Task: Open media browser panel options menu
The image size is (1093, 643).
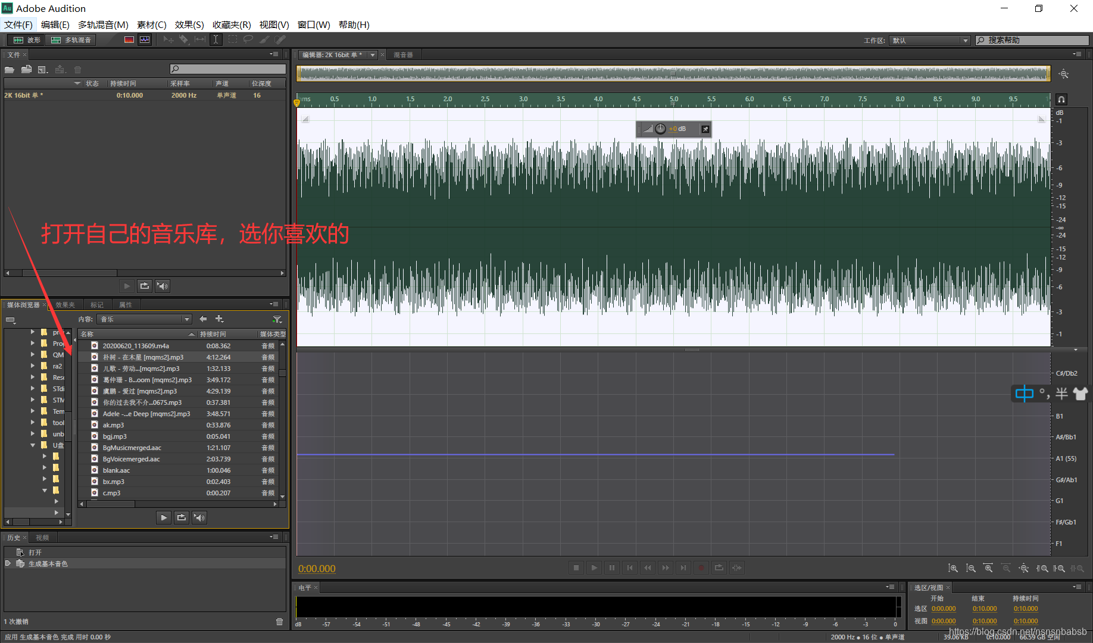Action: click(274, 304)
